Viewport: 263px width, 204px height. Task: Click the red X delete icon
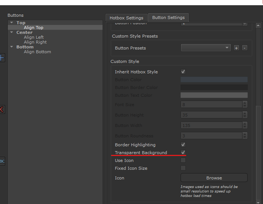(x=2, y=109)
